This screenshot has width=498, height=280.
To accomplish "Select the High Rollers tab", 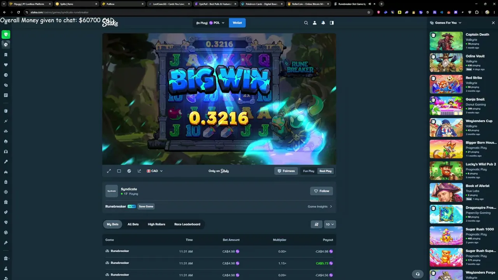I will (x=156, y=224).
